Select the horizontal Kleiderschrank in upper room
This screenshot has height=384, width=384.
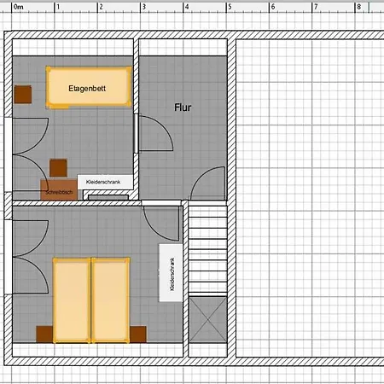(105, 182)
